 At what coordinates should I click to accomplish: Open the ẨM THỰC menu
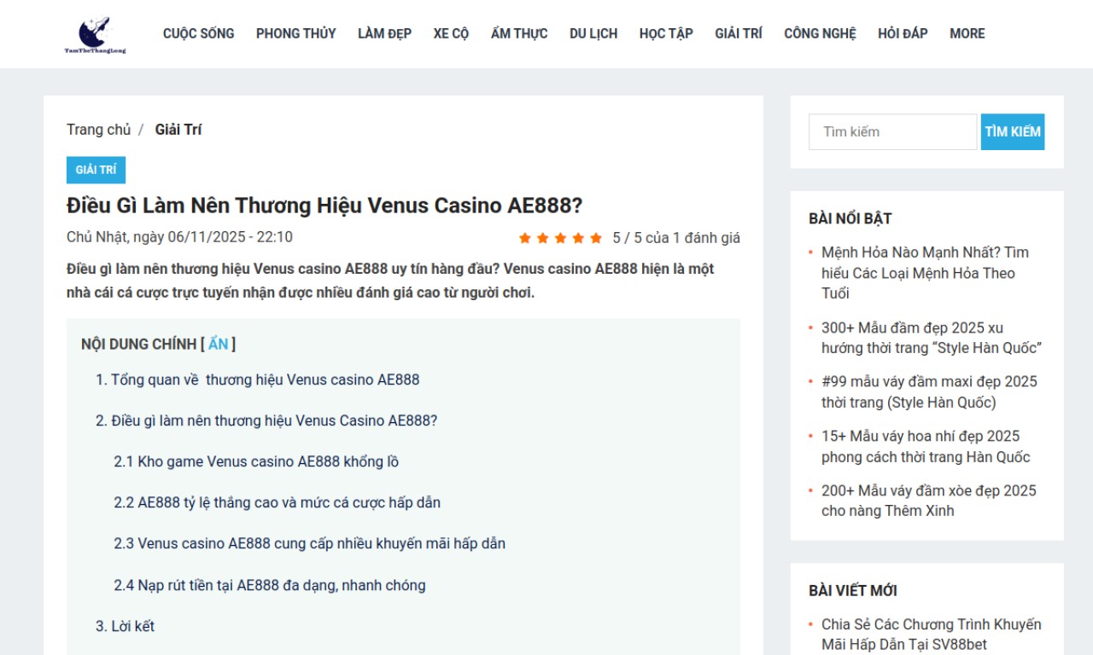pos(519,34)
